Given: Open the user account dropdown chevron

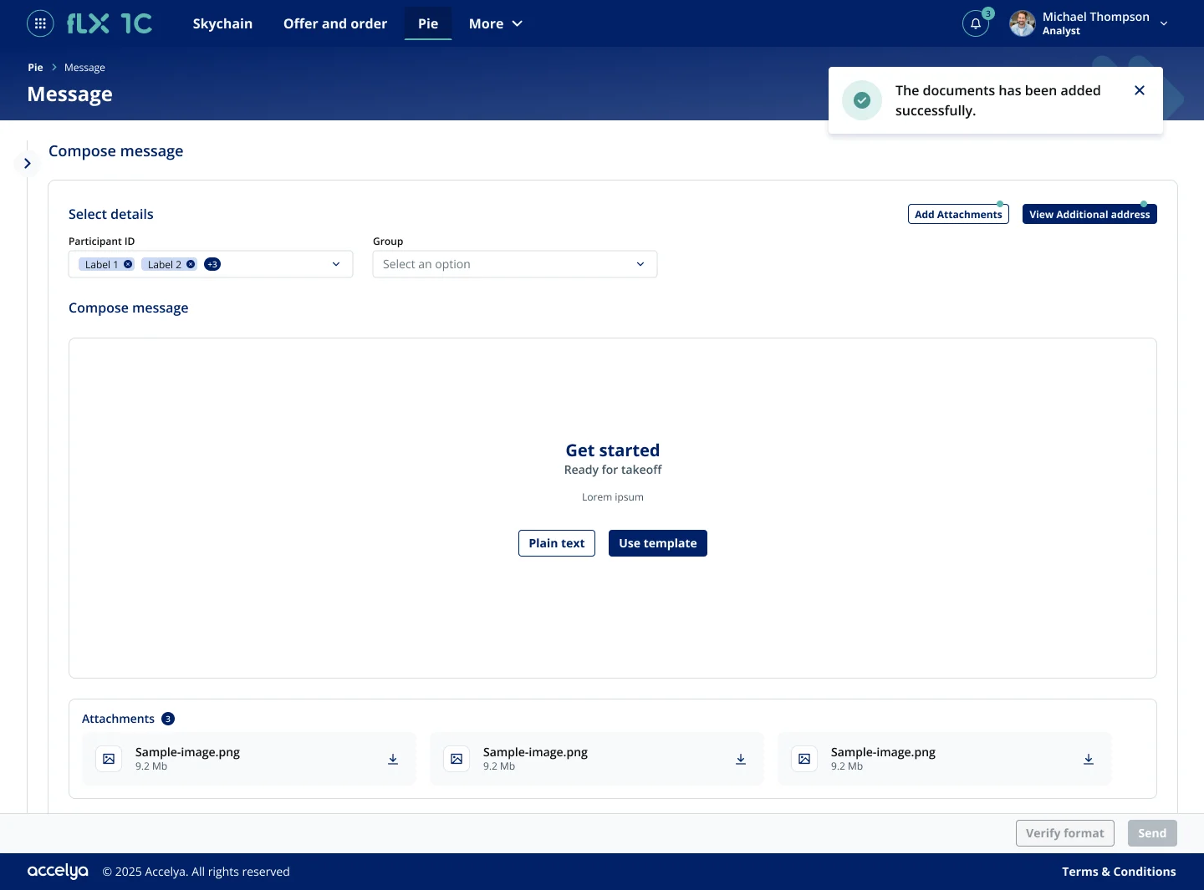Looking at the screenshot, I should (1164, 23).
